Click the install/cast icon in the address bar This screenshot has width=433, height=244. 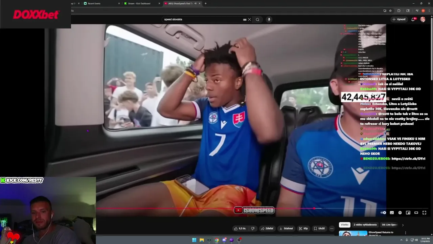click(385, 11)
